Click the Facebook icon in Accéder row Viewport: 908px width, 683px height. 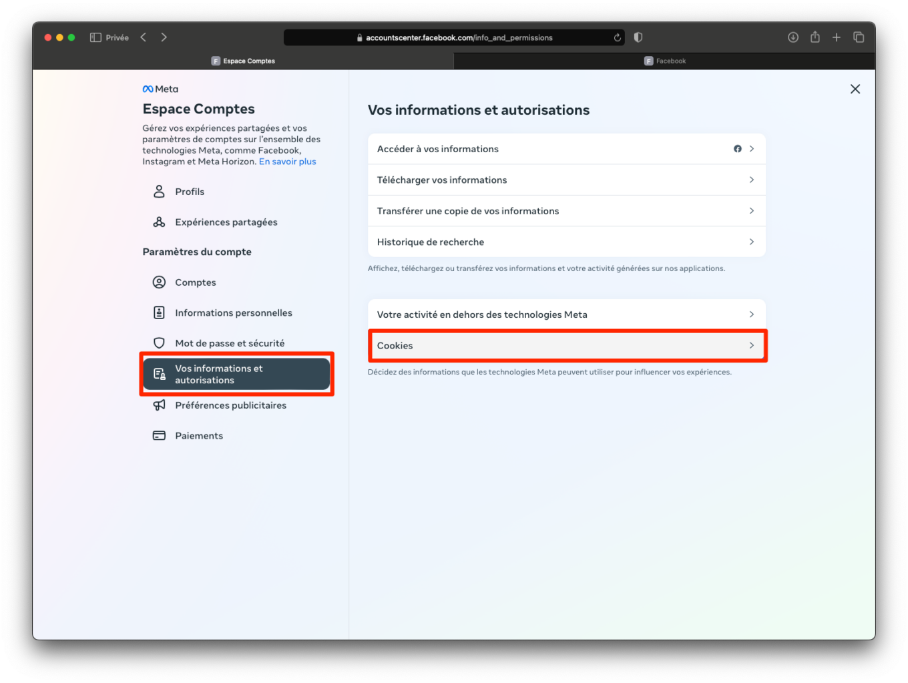pos(738,149)
